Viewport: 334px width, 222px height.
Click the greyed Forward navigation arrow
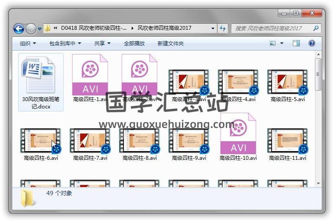[31, 29]
